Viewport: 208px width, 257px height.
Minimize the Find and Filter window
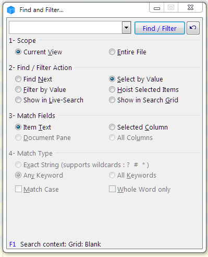point(157,8)
